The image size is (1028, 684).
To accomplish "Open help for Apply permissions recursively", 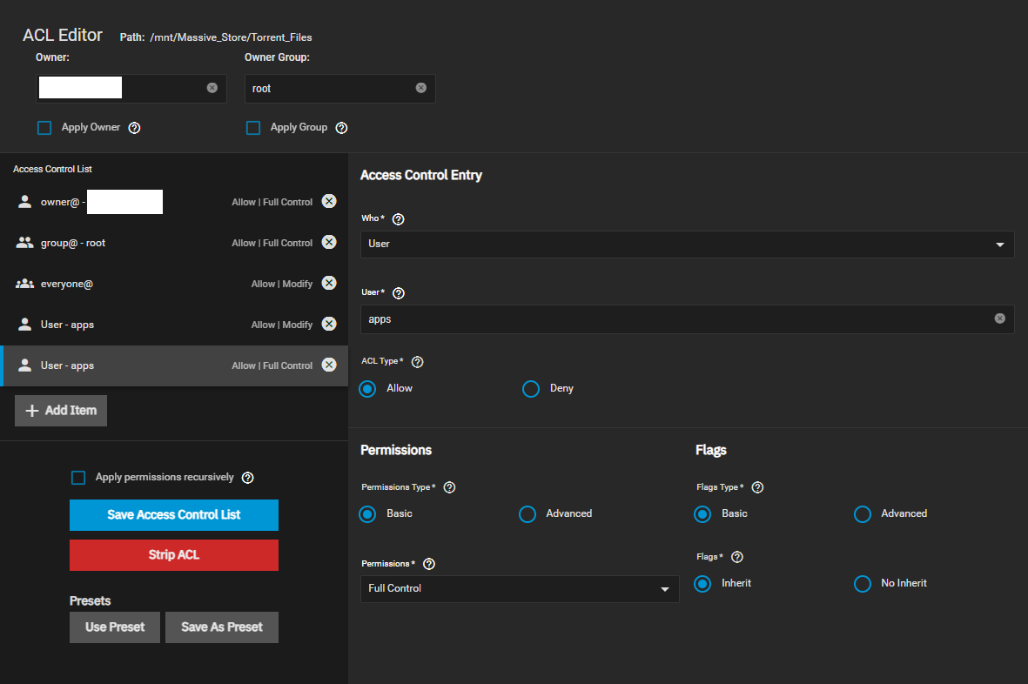I will [x=248, y=478].
